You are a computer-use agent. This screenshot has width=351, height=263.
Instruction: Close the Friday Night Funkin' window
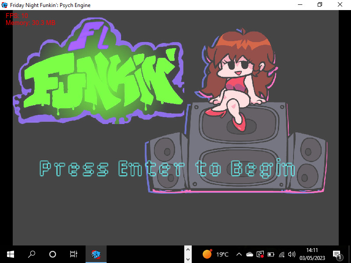(340, 5)
